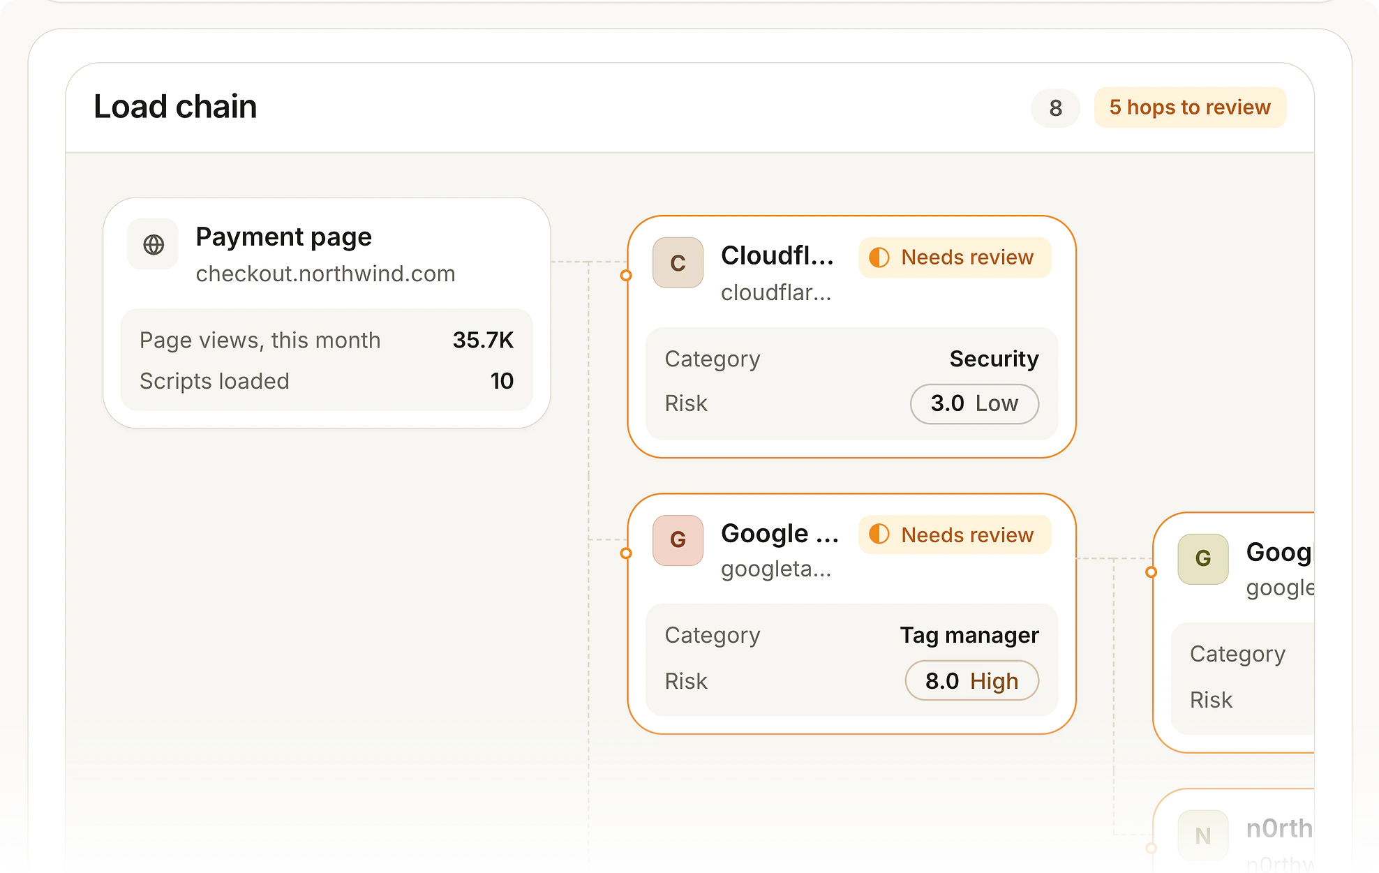Click the pink Google 'G' avatar icon

678,540
